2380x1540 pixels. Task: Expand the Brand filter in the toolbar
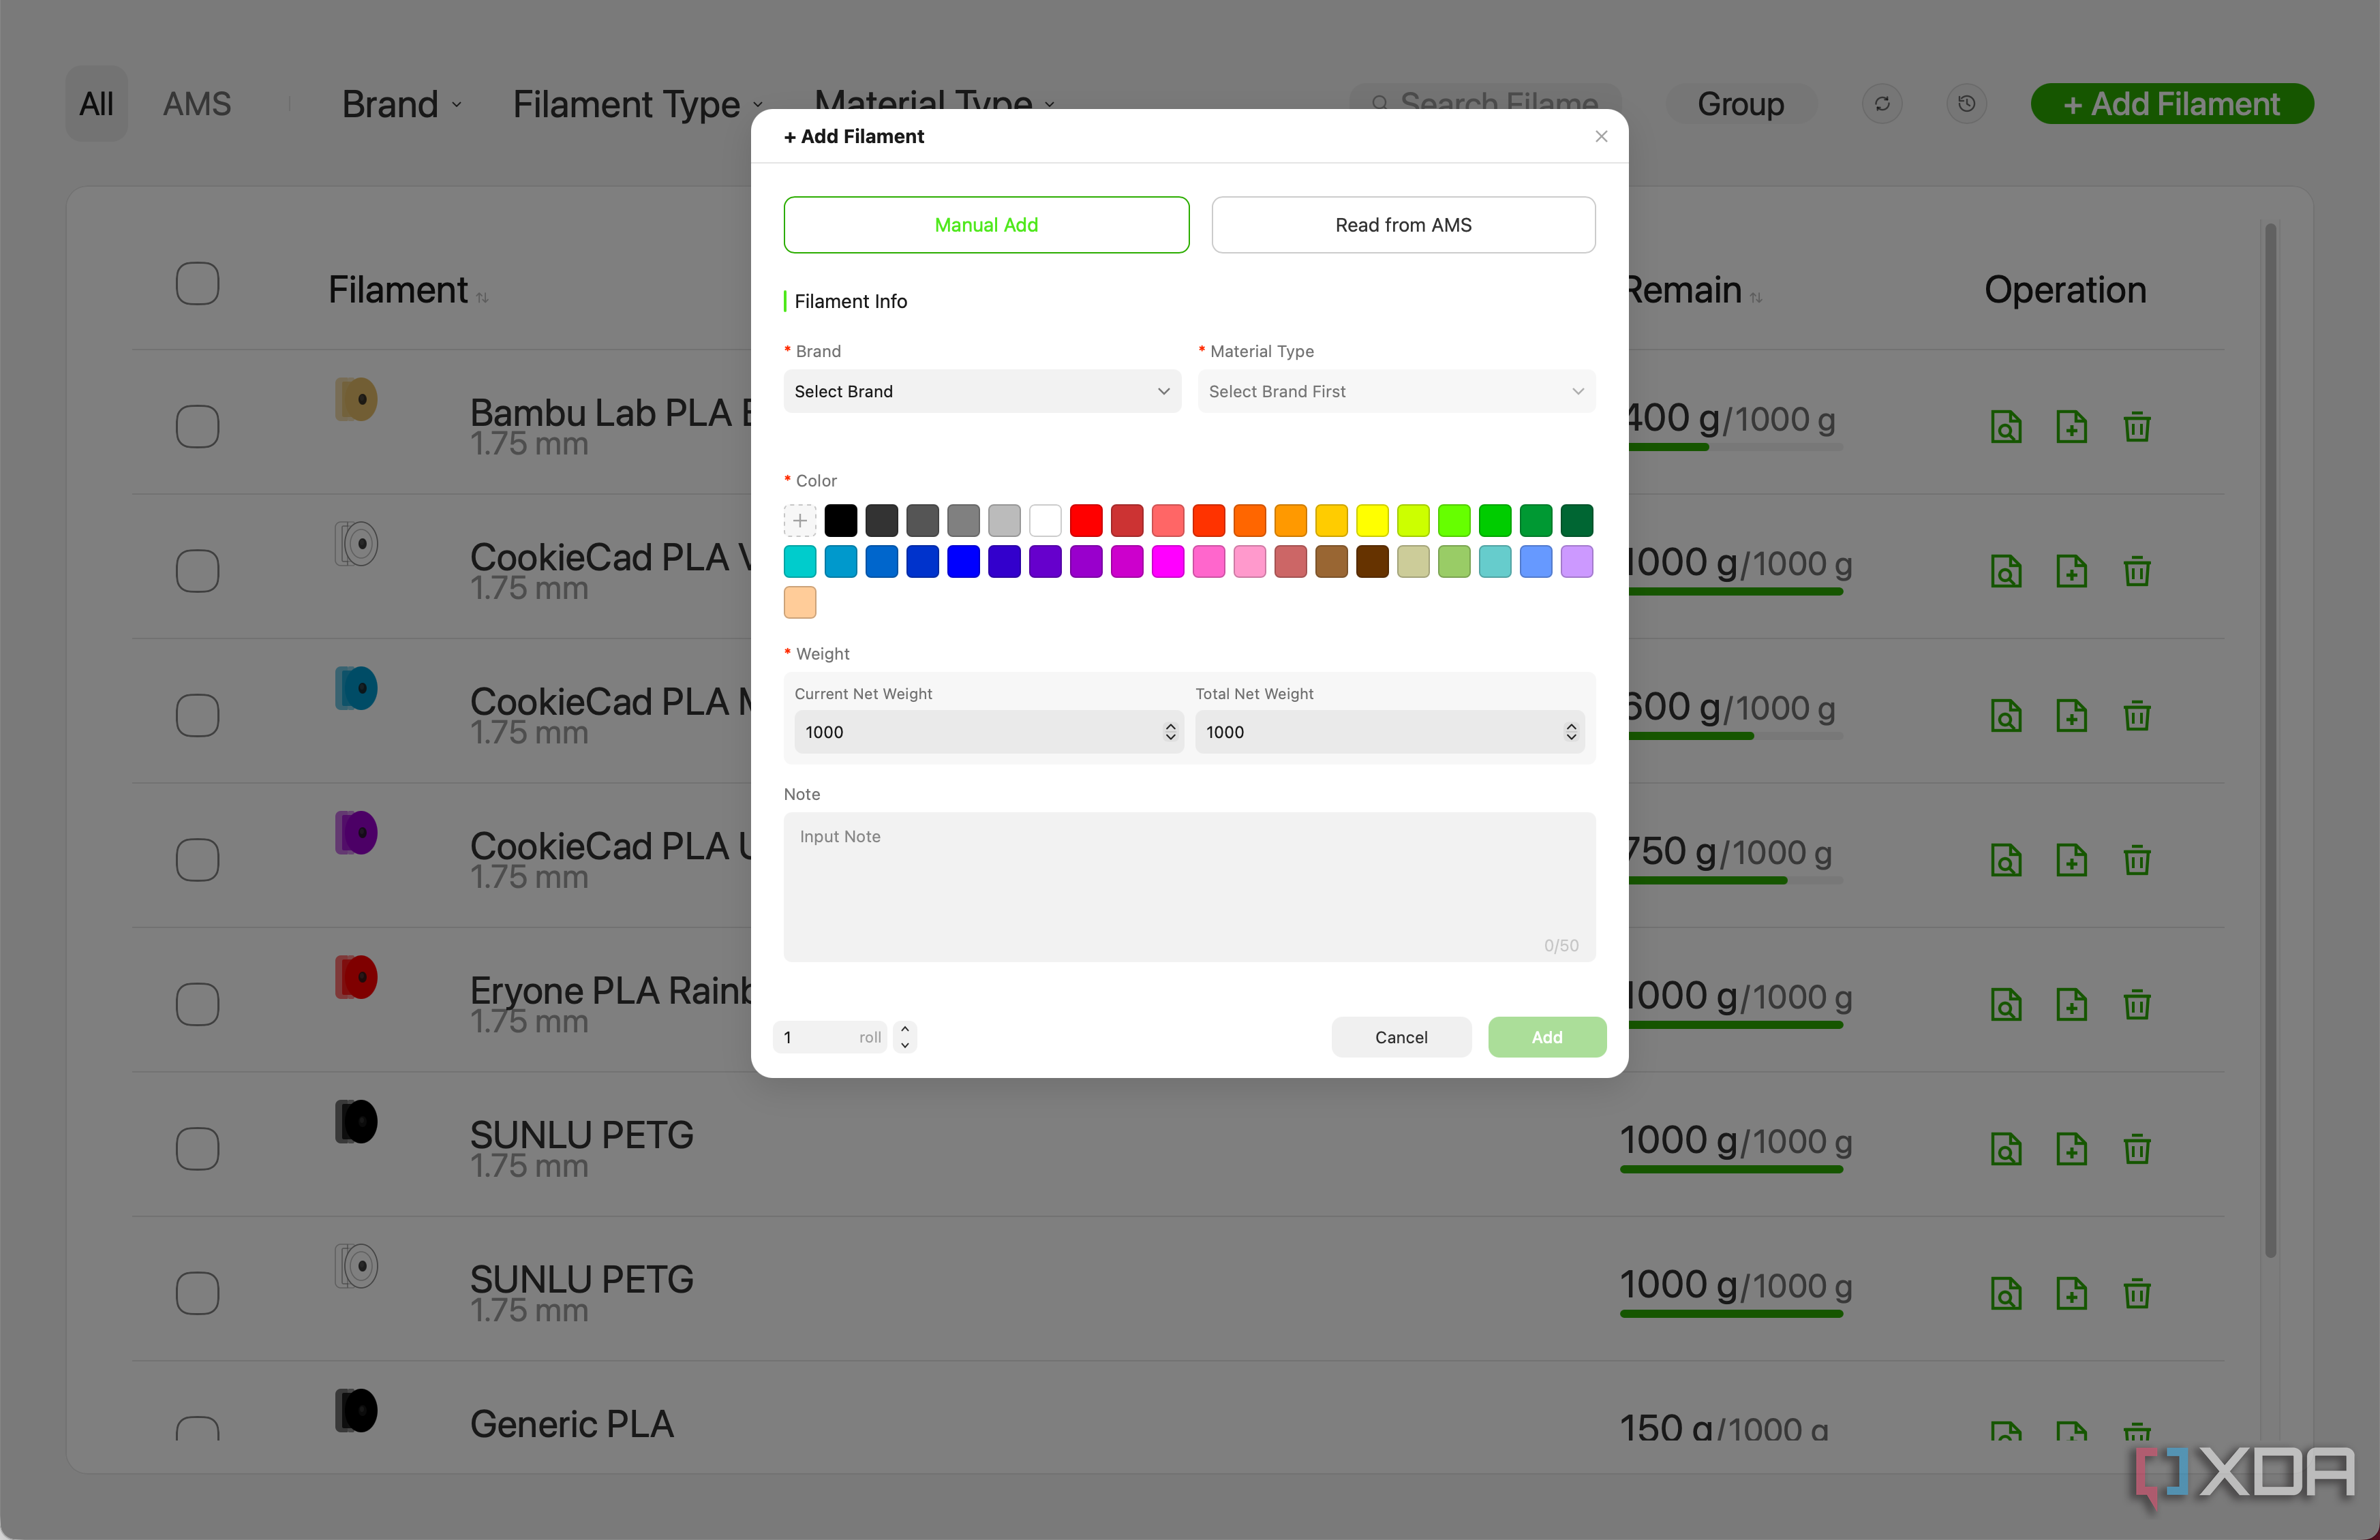point(401,104)
